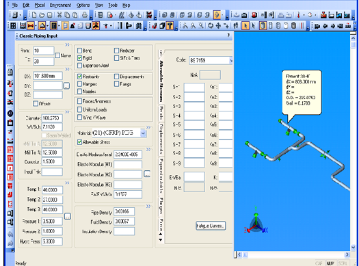The width and height of the screenshot is (359, 266).
Task: Click the highlighted hammer icon in second toolbar
Action: pos(170,26)
